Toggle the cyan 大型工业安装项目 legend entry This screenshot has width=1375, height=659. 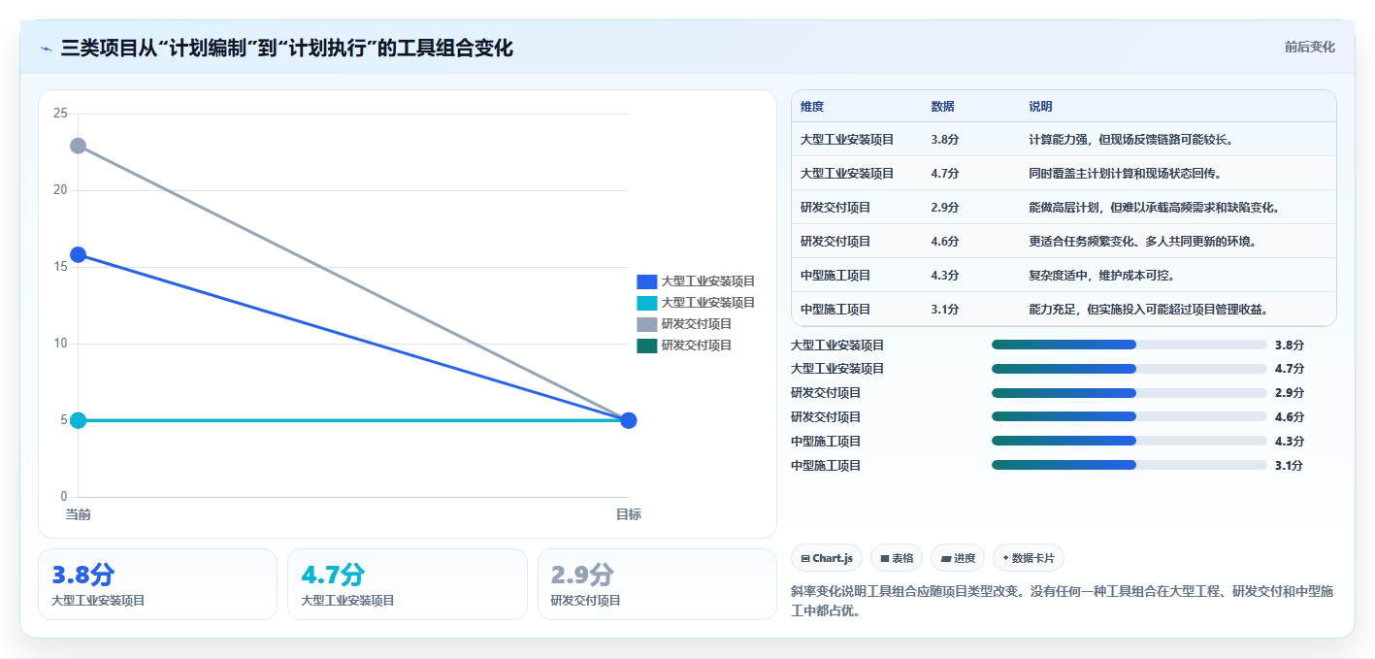point(696,303)
